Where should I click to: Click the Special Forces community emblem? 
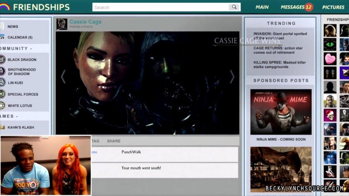point(2,94)
